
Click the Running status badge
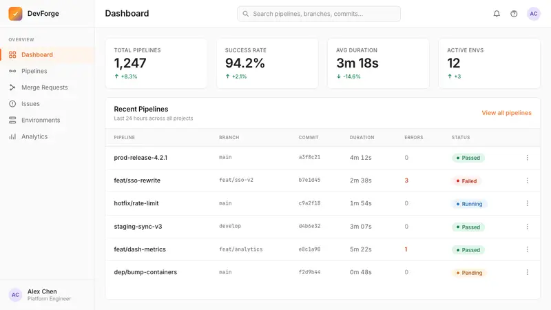tap(469, 204)
